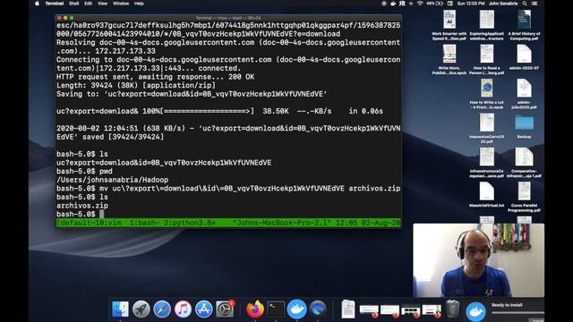
Task: Open 'admin-2020-07' desktop file
Action: [524, 57]
